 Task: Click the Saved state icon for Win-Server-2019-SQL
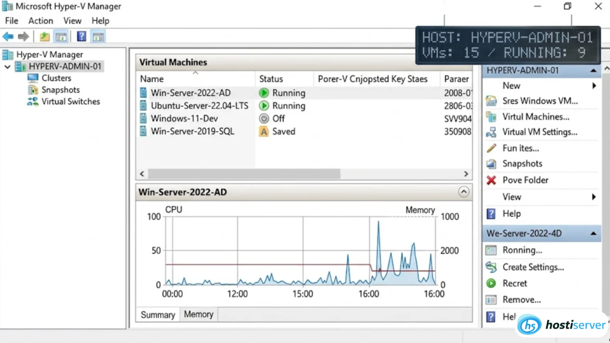pos(264,132)
